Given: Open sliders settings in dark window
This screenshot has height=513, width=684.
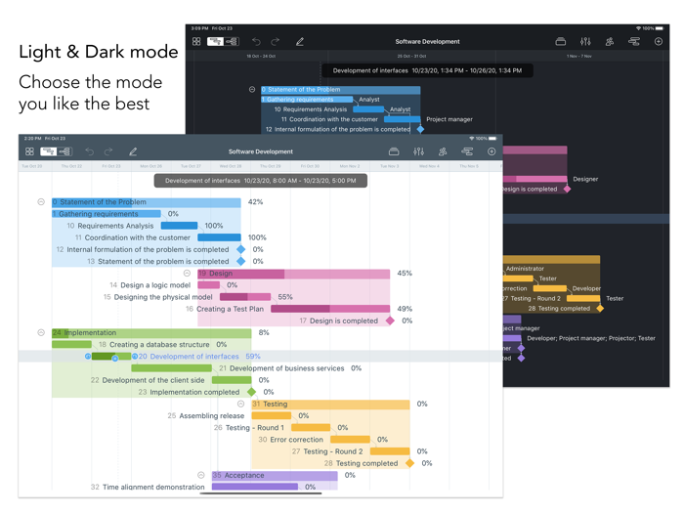Looking at the screenshot, I should [x=585, y=41].
